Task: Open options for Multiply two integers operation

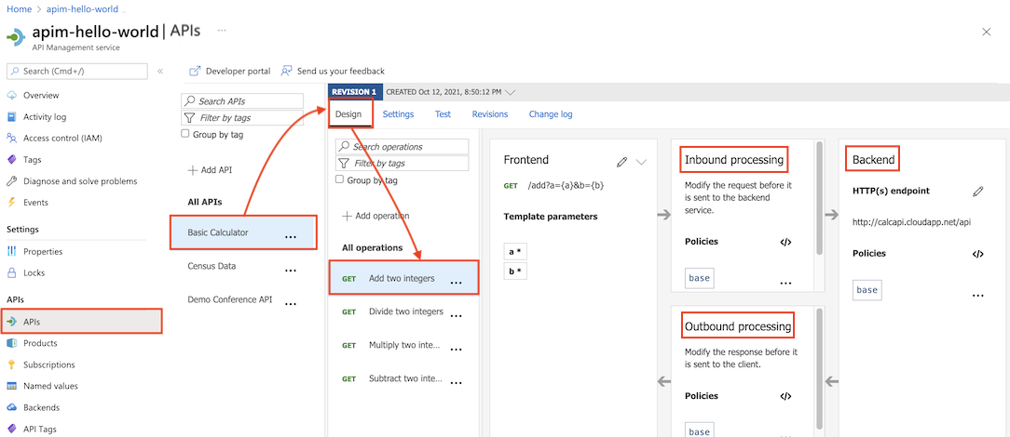Action: [456, 349]
